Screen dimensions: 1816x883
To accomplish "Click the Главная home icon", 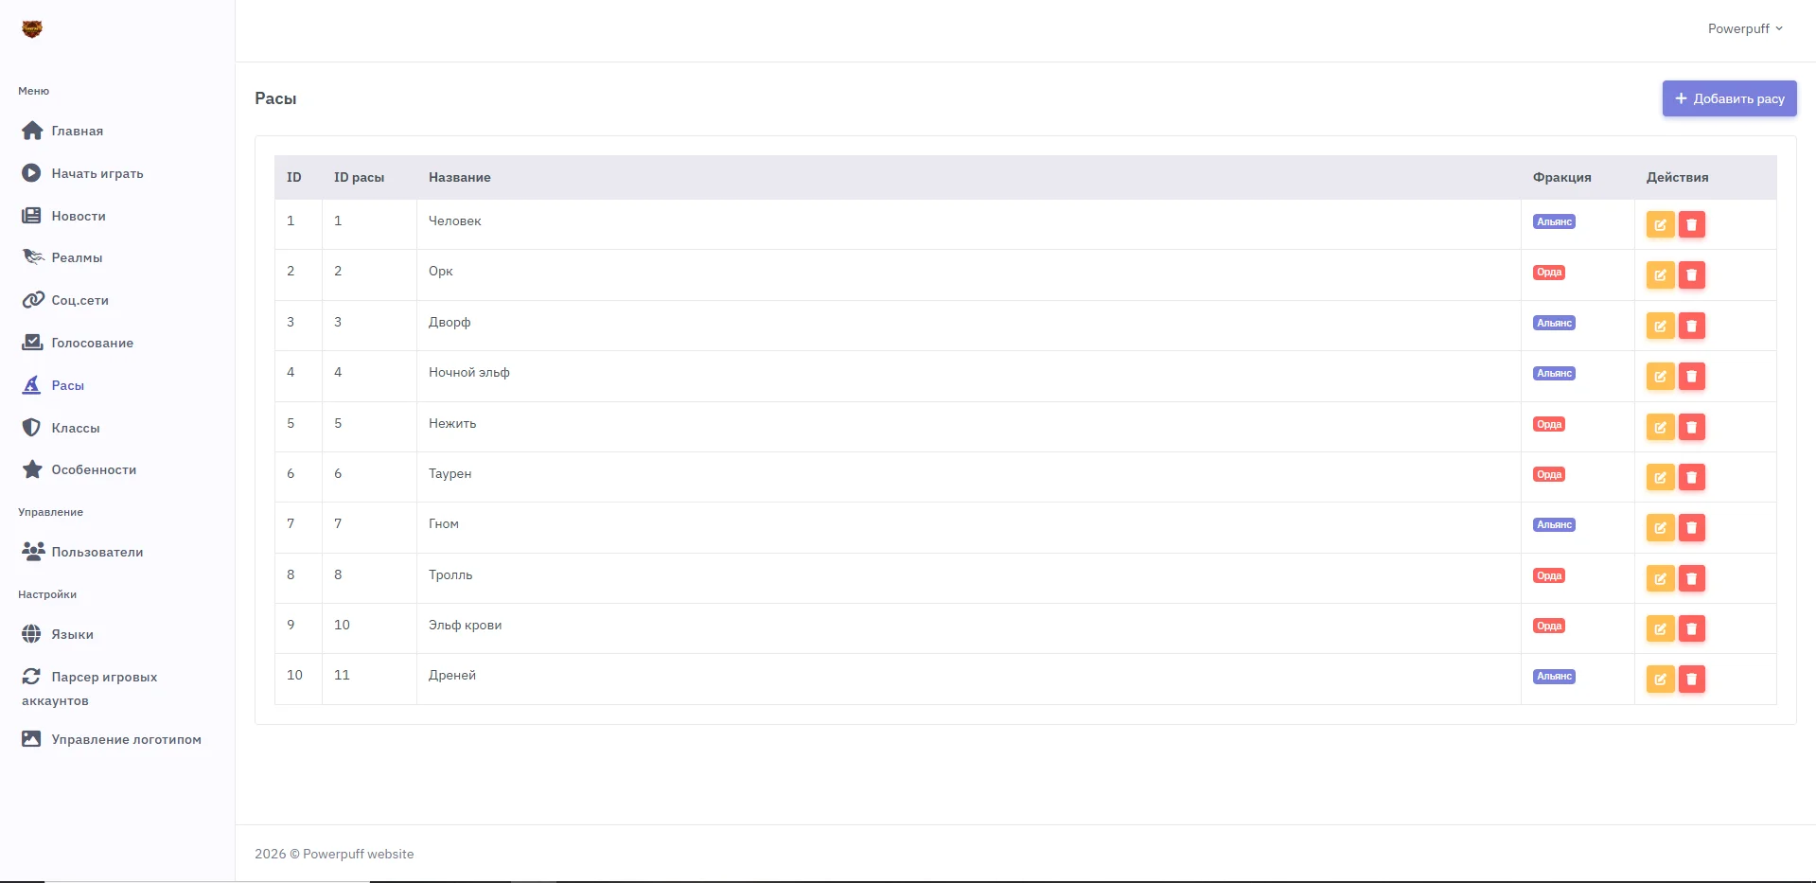I will click(32, 131).
